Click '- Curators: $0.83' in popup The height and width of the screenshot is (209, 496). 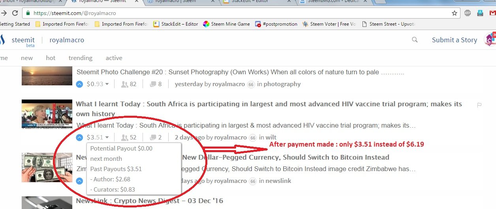click(x=113, y=189)
